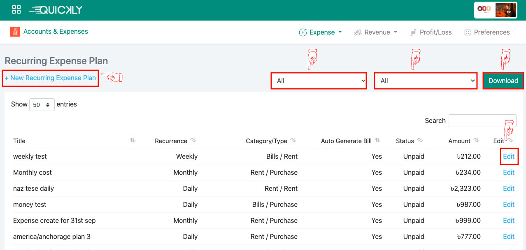
Task: Change the show entries count selector
Action: point(42,105)
